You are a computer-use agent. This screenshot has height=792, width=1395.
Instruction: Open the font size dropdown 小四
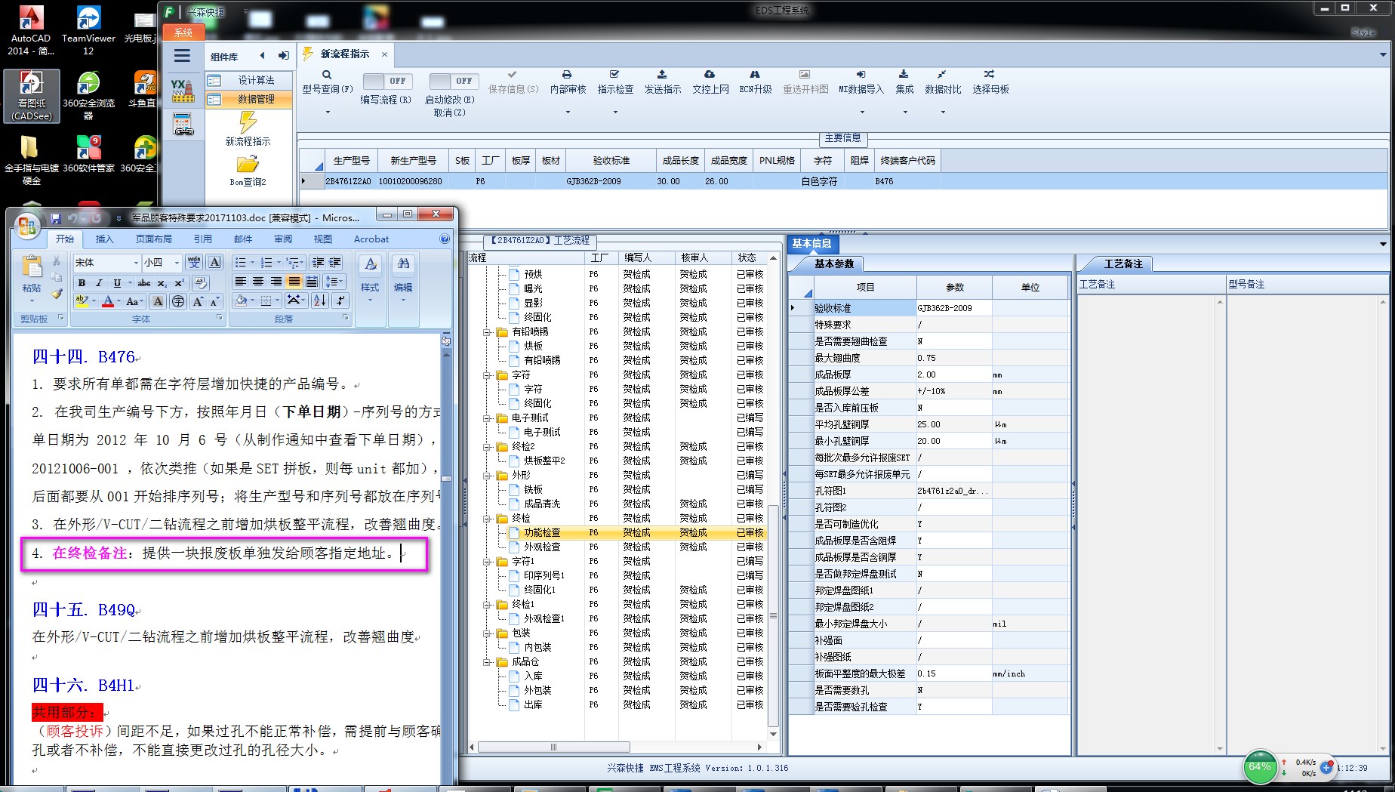point(177,263)
